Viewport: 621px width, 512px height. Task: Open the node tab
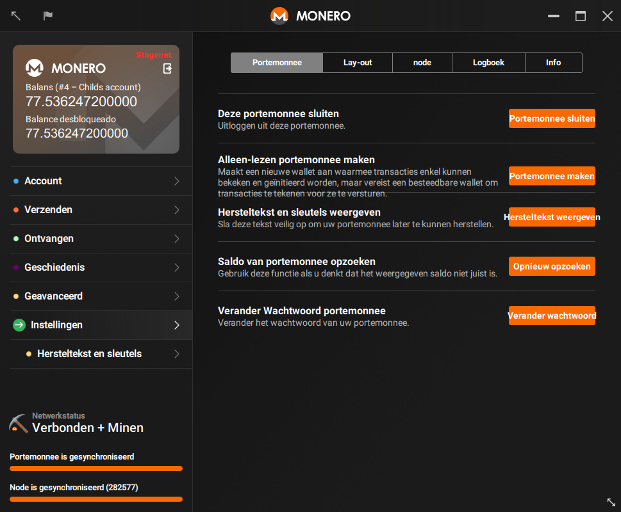422,63
